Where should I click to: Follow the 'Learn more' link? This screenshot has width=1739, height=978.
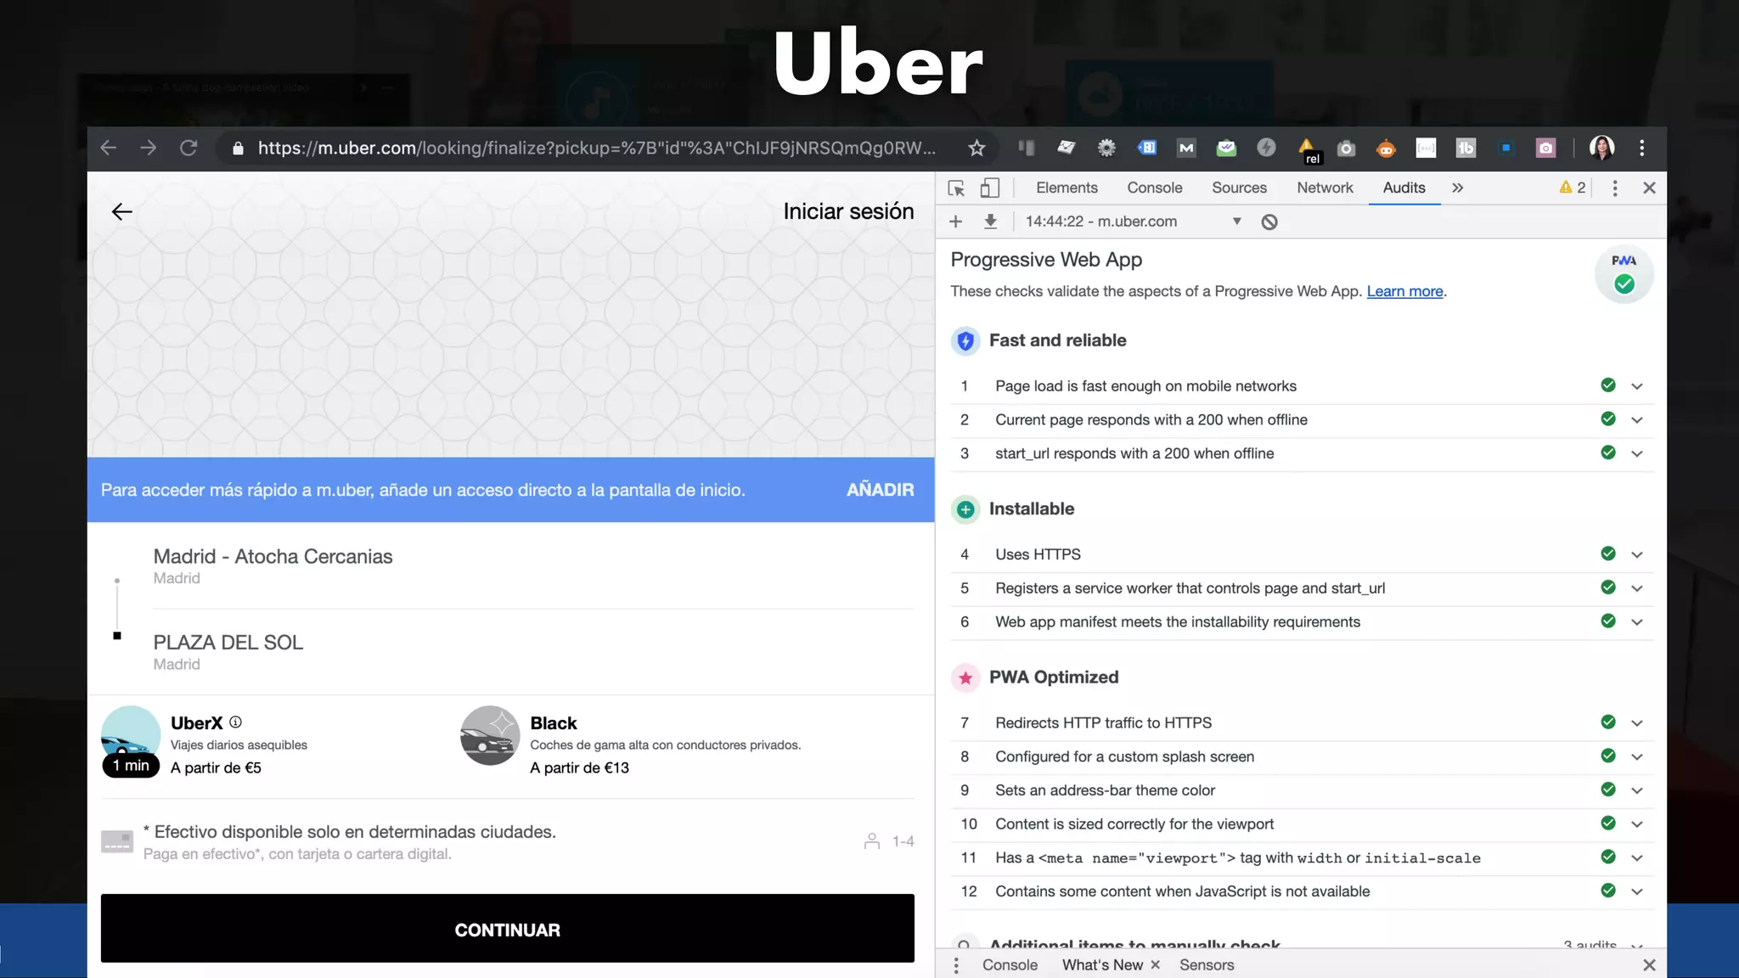1404,291
